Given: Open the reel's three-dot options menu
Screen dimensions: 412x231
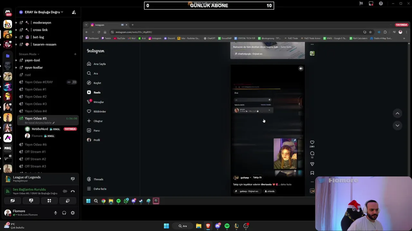Looking at the screenshot, I should click(x=312, y=182).
